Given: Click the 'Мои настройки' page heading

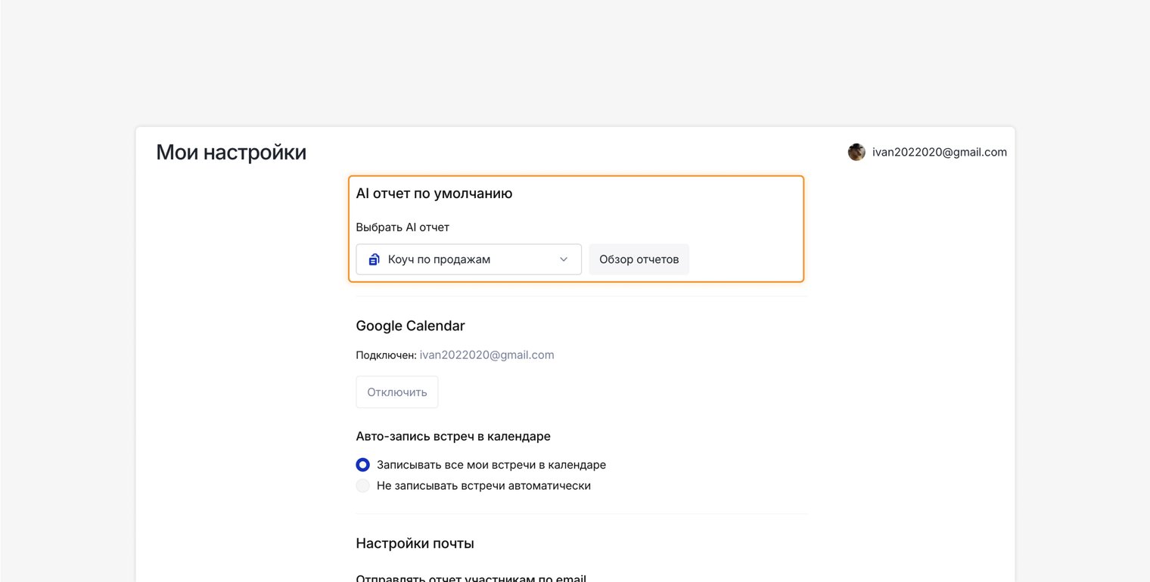Looking at the screenshot, I should [x=231, y=152].
